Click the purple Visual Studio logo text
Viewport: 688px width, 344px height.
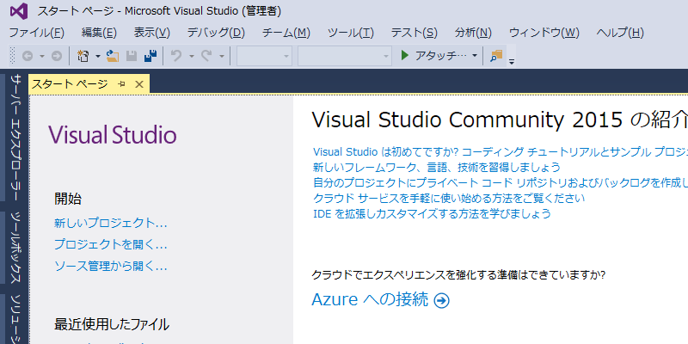tap(113, 135)
